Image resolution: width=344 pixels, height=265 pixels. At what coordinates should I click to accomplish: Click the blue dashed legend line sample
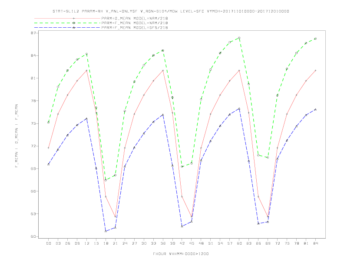[67, 28]
